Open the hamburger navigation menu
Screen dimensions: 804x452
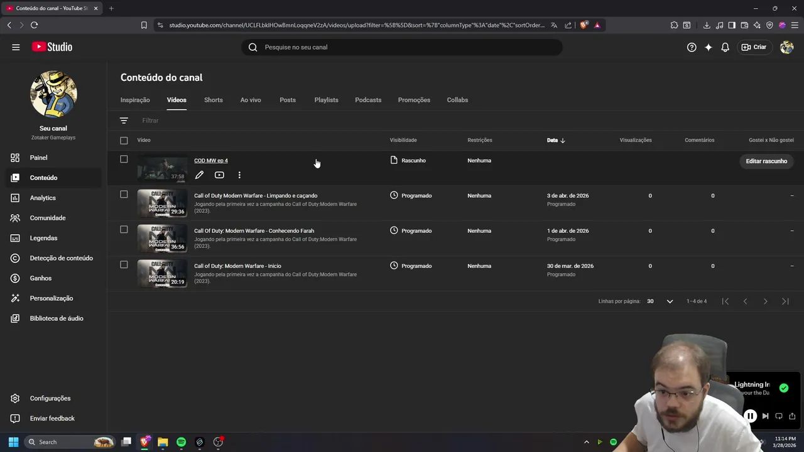[x=16, y=47]
